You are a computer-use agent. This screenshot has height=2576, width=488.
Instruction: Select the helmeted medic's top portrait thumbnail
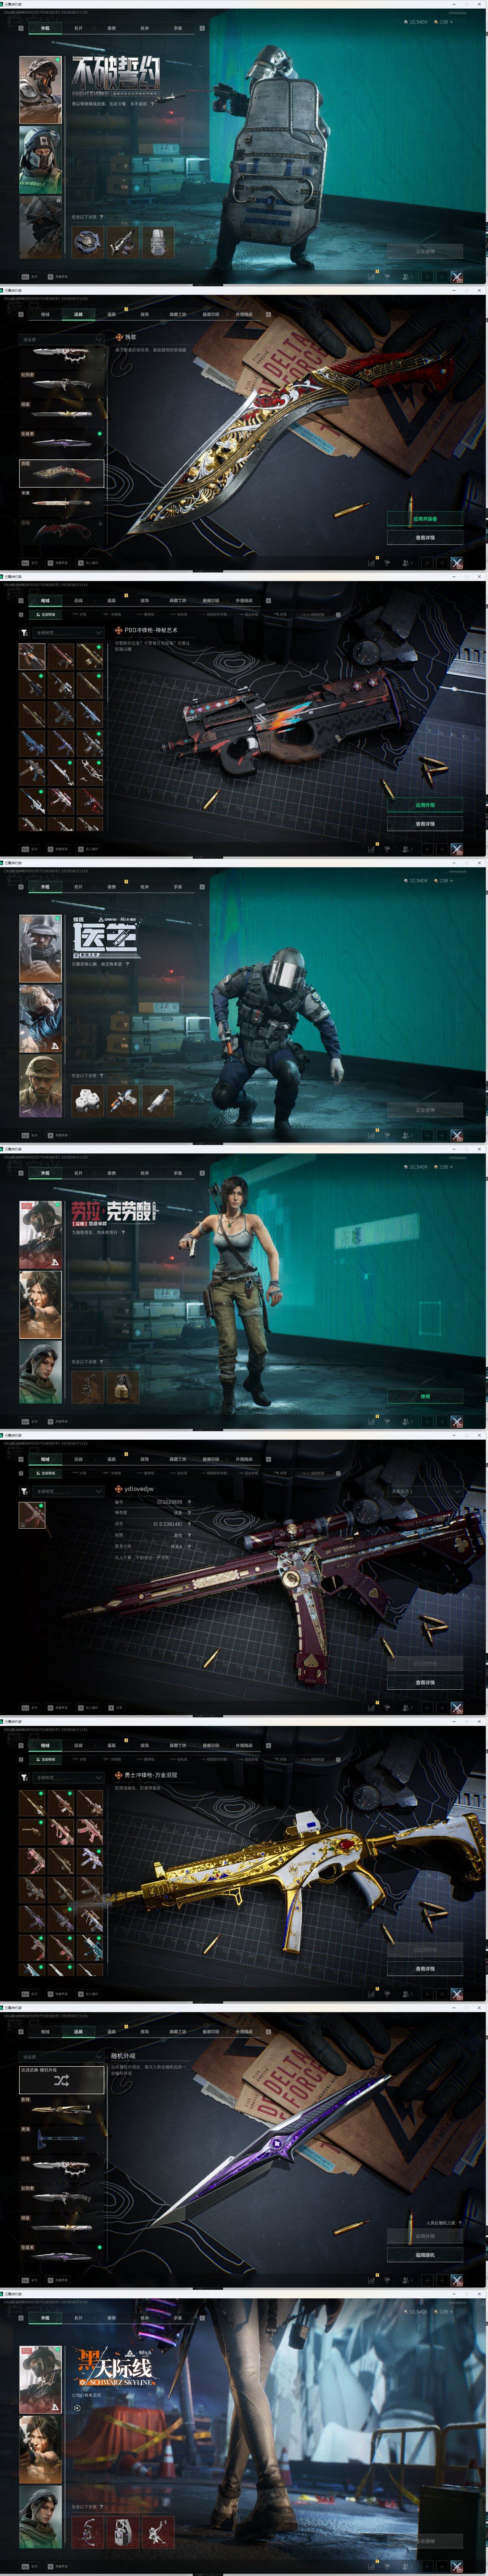[40, 948]
